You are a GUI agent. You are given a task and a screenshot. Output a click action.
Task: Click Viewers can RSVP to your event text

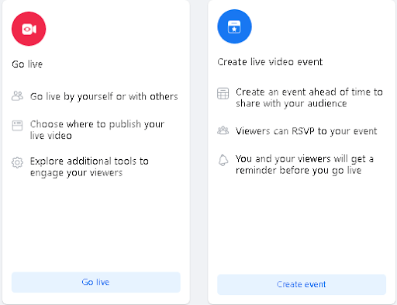306,131
